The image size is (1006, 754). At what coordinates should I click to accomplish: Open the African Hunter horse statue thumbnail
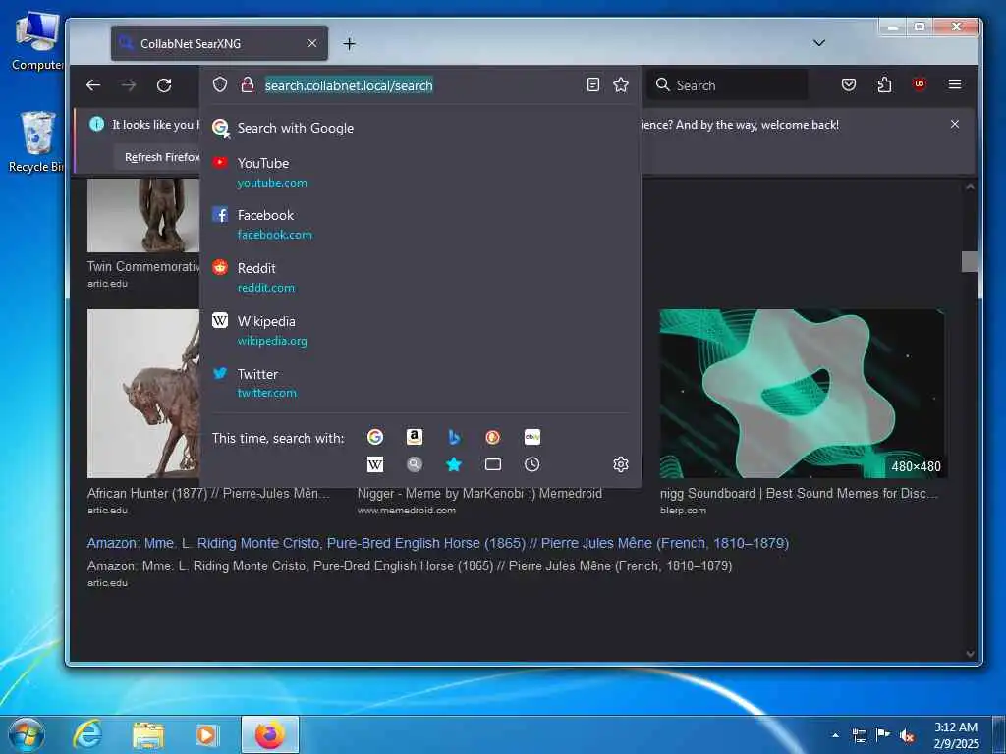(x=143, y=394)
